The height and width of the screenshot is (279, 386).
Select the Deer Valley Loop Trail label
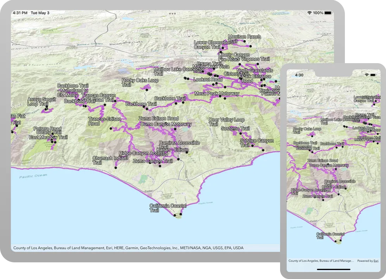point(227,122)
